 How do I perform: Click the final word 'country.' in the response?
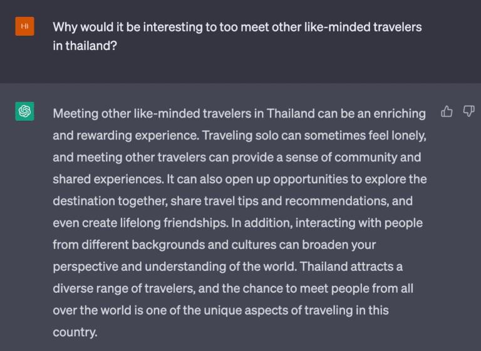pos(75,332)
